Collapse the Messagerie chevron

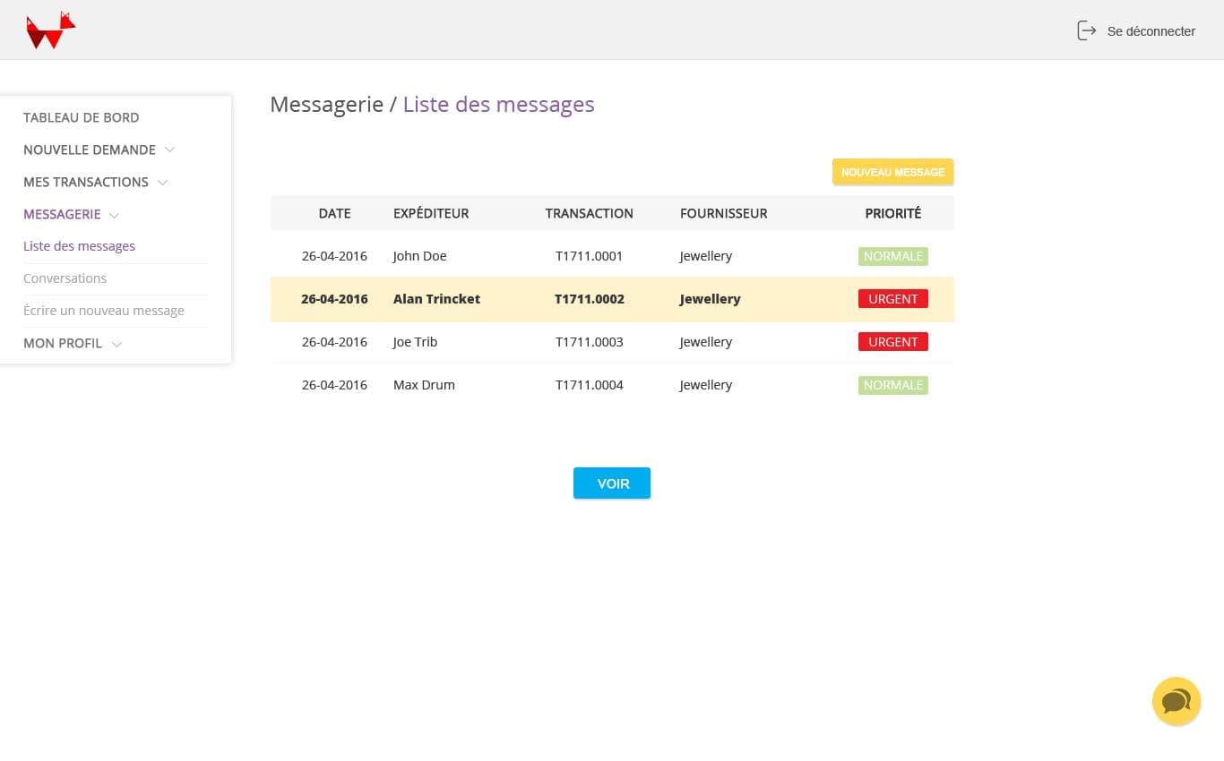[x=115, y=215]
